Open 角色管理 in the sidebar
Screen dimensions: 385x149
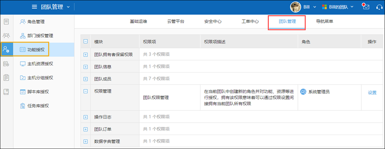click(x=44, y=22)
